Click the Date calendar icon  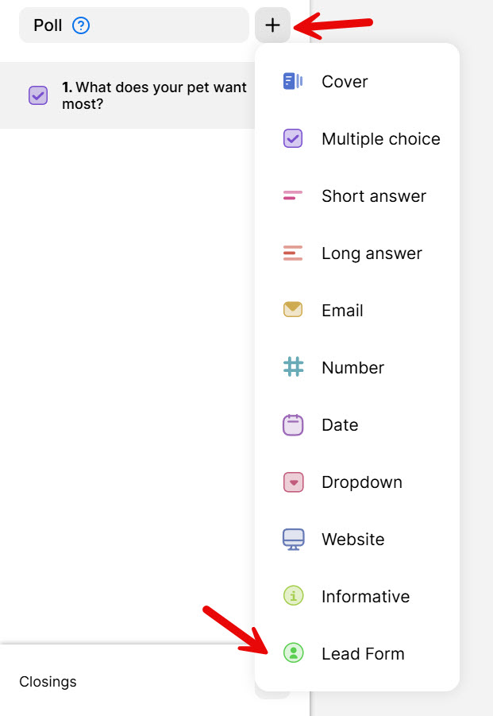pyautogui.click(x=293, y=424)
